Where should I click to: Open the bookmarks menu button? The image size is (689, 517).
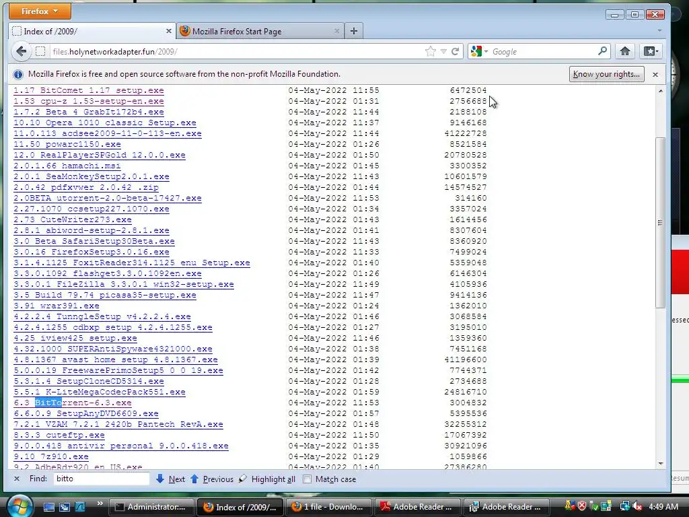651,51
